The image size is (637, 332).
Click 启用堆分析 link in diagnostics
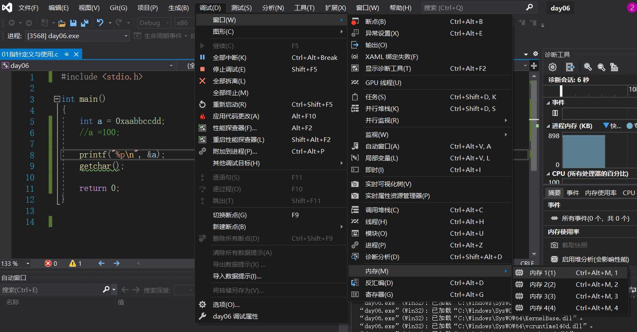[595, 260]
